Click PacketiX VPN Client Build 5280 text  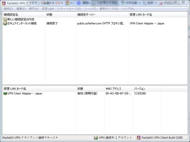pyautogui.click(x=162, y=138)
